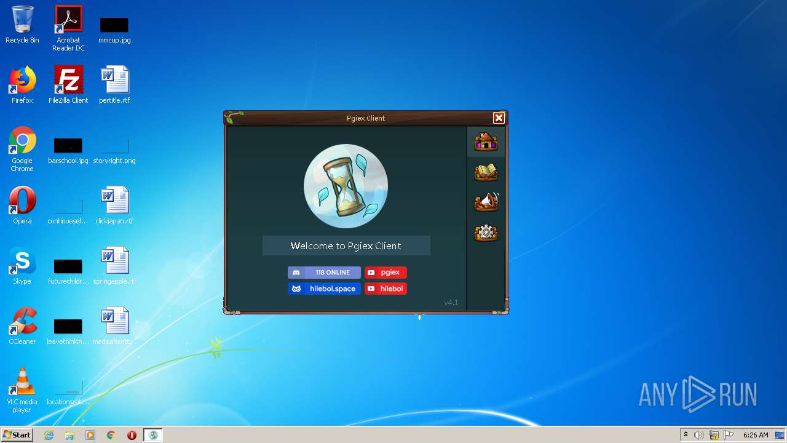Click the v4.1 version label
This screenshot has height=443, width=787.
(451, 303)
